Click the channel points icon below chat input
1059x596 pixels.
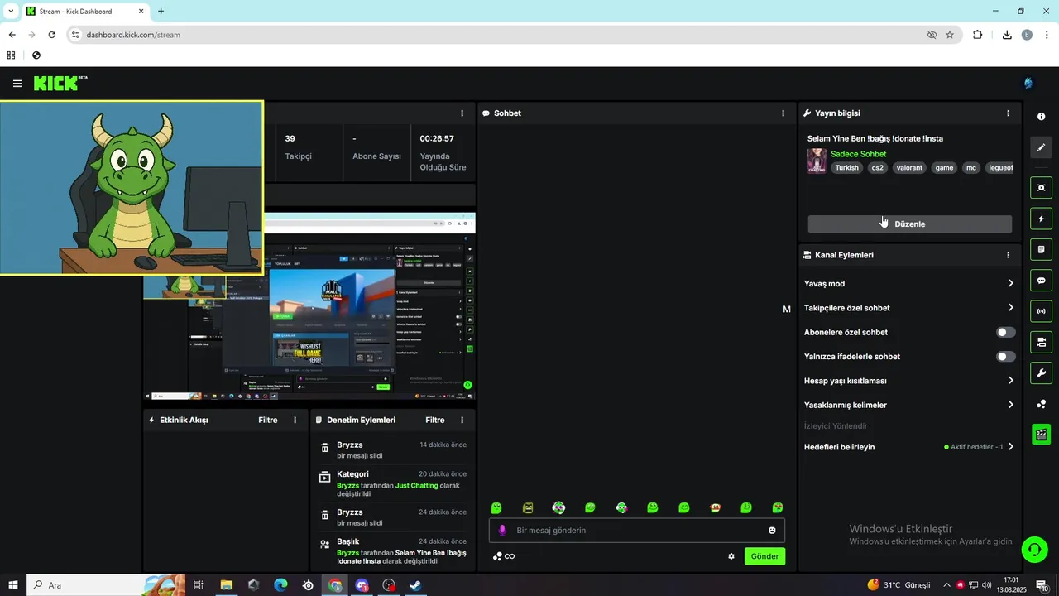[497, 556]
